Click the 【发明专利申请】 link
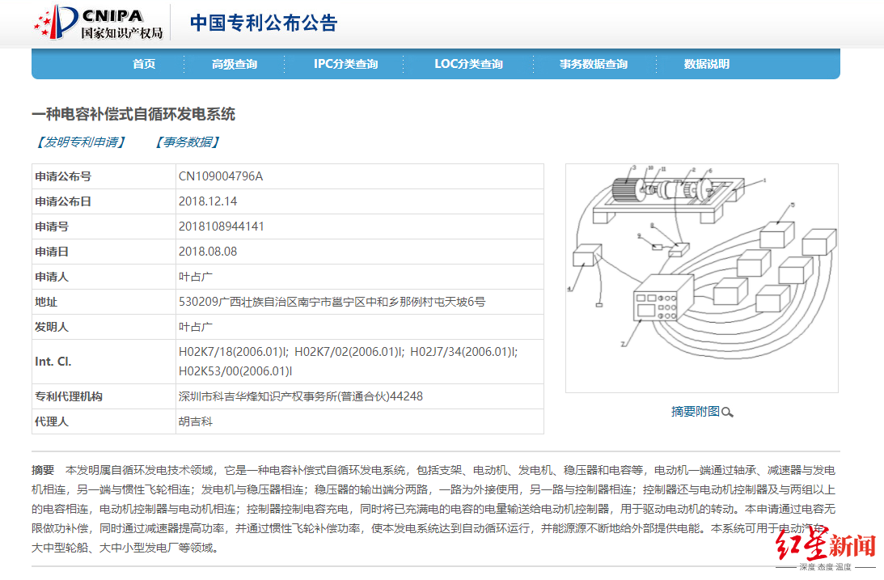This screenshot has height=580, width=884. point(80,142)
